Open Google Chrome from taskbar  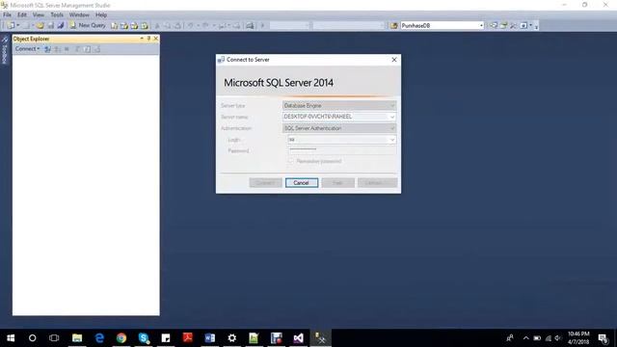pyautogui.click(x=121, y=338)
